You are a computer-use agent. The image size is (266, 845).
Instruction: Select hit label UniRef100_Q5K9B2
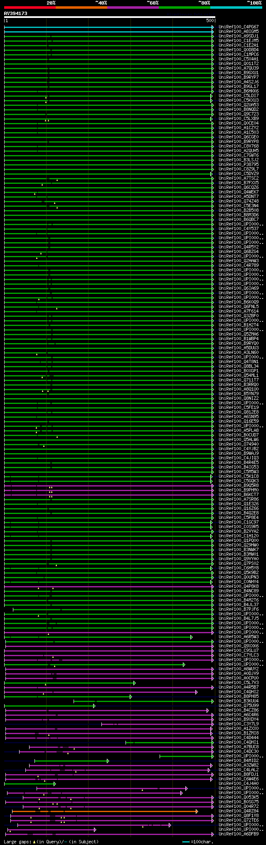[x=239, y=573]
